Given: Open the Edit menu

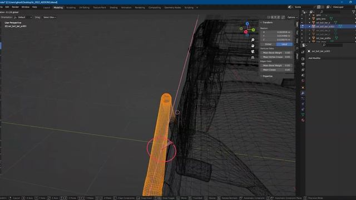Looking at the screenshot, I should tap(7, 7).
